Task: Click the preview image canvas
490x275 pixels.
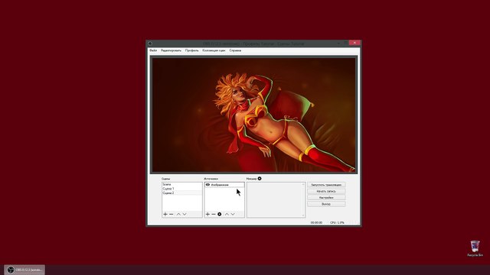Action: pos(253,115)
